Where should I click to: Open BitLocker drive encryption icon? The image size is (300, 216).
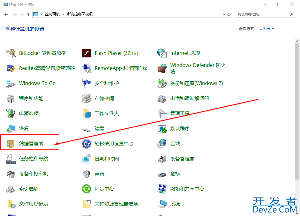click(11, 53)
